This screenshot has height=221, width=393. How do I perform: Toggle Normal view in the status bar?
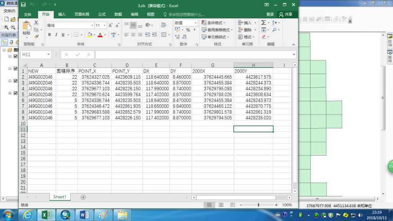(x=209, y=205)
